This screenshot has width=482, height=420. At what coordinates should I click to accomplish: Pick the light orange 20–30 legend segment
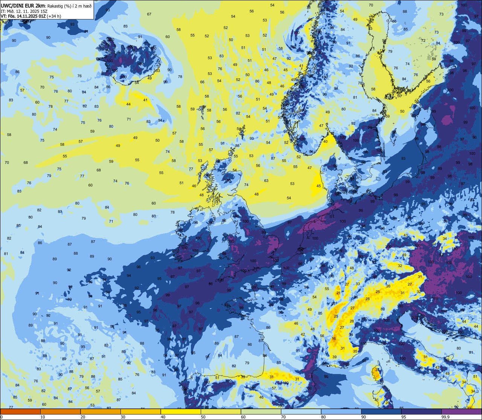101,412
